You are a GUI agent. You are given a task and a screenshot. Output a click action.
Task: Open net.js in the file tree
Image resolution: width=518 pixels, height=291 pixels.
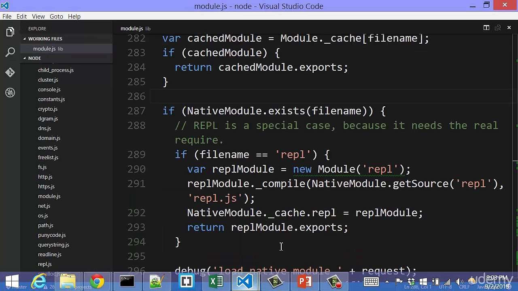pyautogui.click(x=44, y=206)
